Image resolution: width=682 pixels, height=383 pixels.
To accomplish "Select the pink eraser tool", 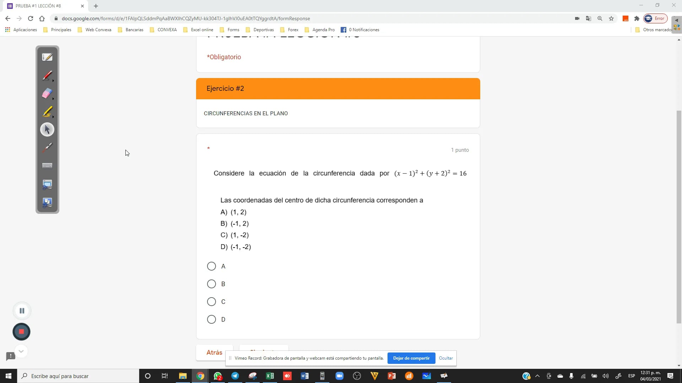I will (x=47, y=94).
